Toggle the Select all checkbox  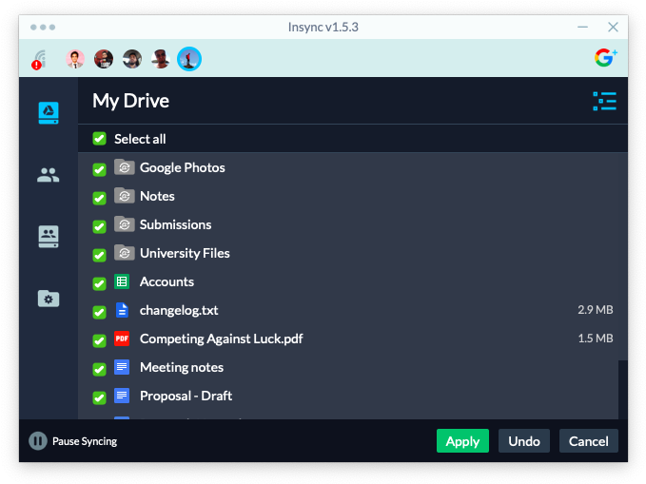tap(99, 139)
